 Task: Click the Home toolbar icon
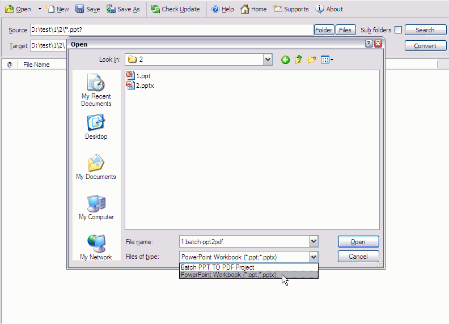click(245, 9)
